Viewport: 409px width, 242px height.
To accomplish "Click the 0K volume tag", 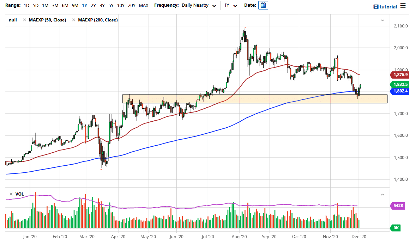I will click(x=395, y=228).
